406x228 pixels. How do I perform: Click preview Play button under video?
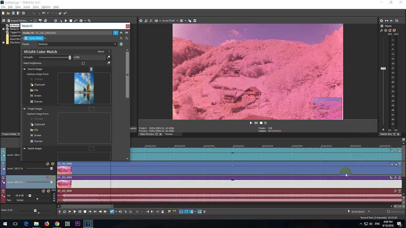(251, 123)
